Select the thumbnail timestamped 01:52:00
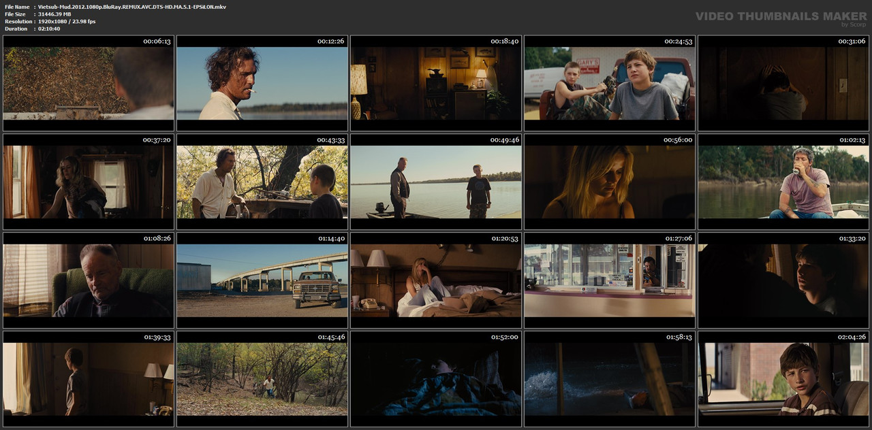Viewport: 872px width, 430px height. pyautogui.click(x=436, y=379)
